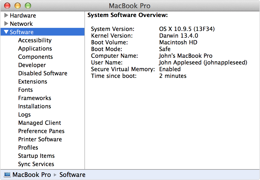
Task: Click the Boot Mode label
Action: point(107,49)
